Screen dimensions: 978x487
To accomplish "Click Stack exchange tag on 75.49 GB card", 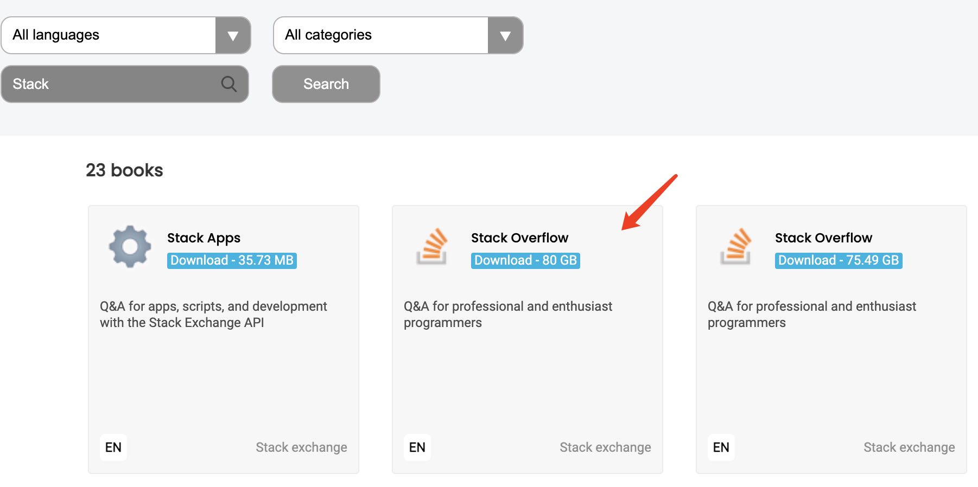I will point(909,447).
